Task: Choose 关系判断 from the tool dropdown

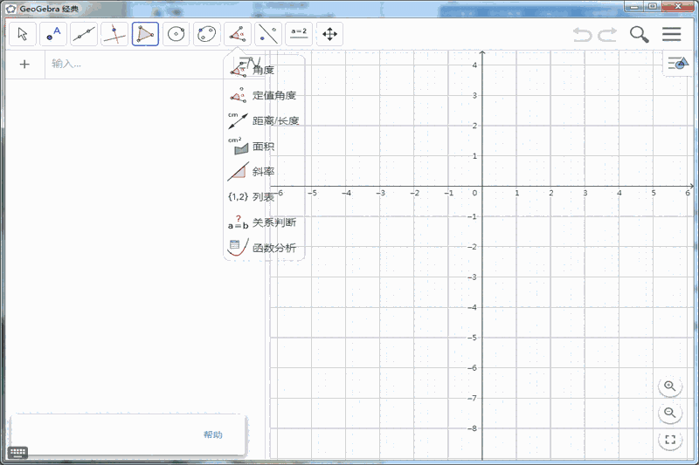Action: (264, 222)
